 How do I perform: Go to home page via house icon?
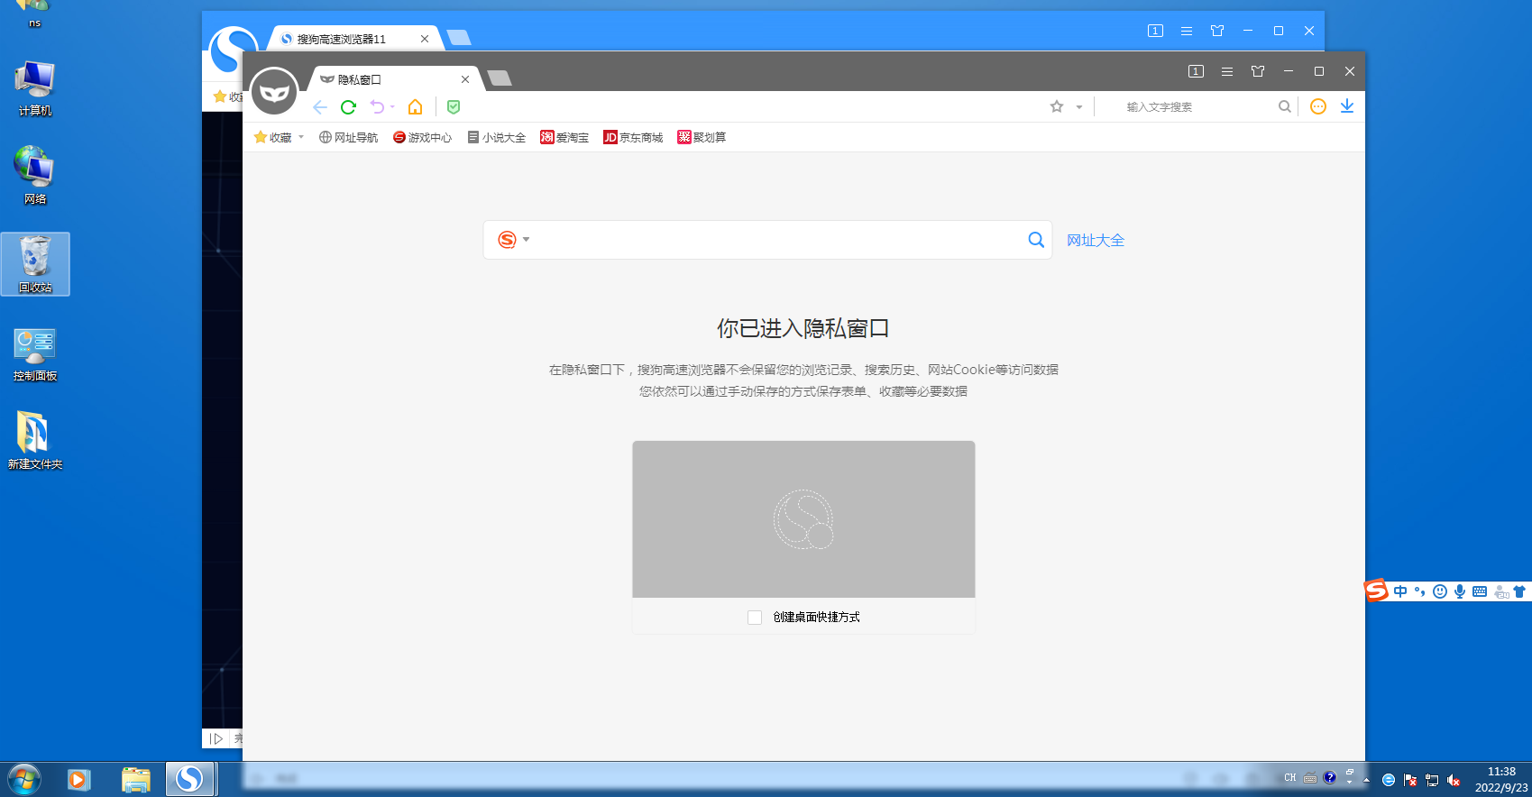(415, 107)
